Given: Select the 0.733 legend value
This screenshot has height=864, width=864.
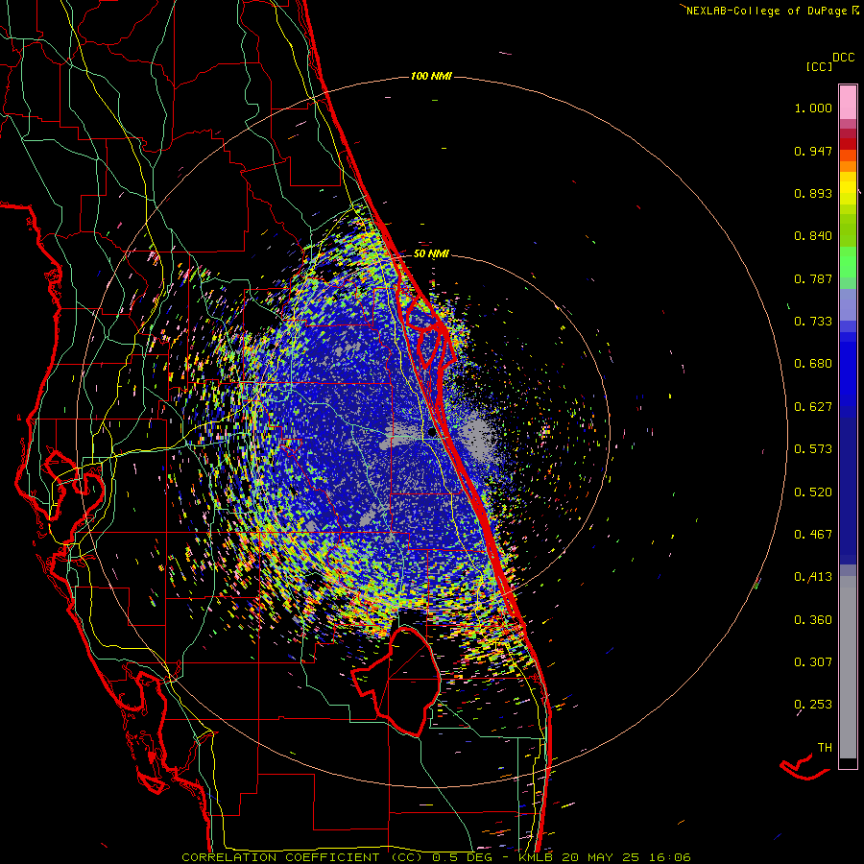Looking at the screenshot, I should (x=813, y=322).
